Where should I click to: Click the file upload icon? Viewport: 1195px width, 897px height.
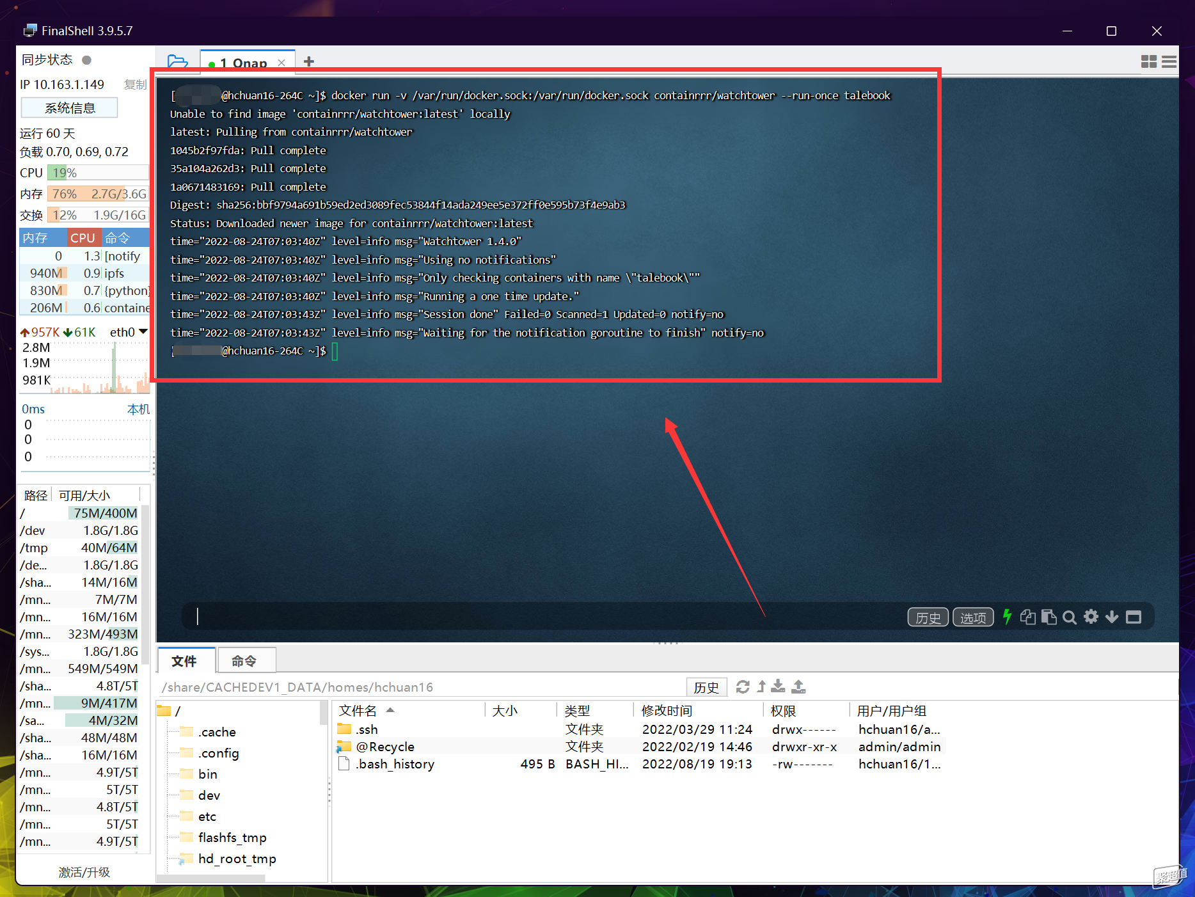point(798,687)
